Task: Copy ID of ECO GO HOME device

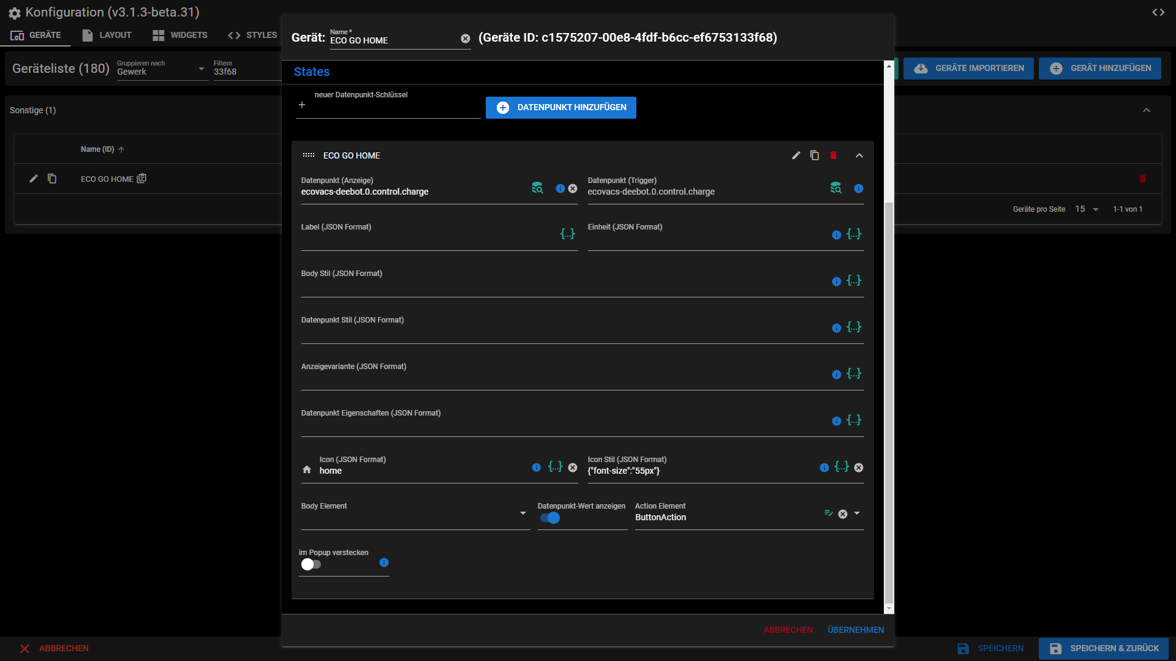Action: (x=141, y=179)
